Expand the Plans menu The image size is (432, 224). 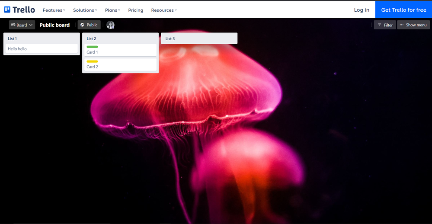click(x=112, y=10)
